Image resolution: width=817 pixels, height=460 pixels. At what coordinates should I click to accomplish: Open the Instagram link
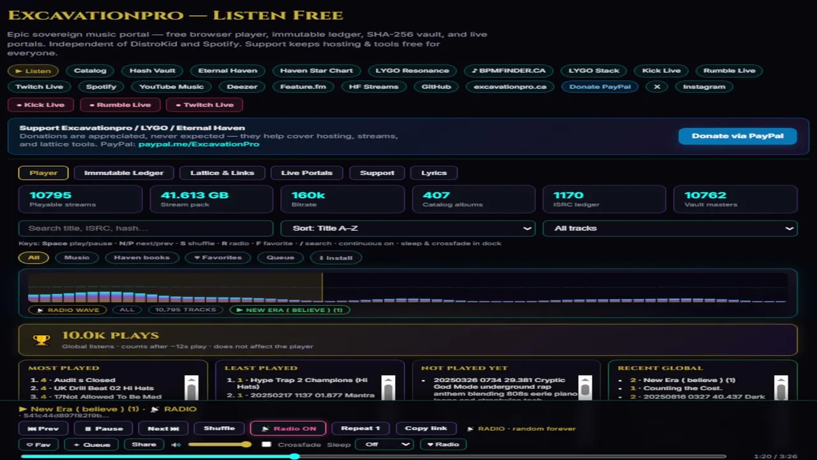point(704,87)
